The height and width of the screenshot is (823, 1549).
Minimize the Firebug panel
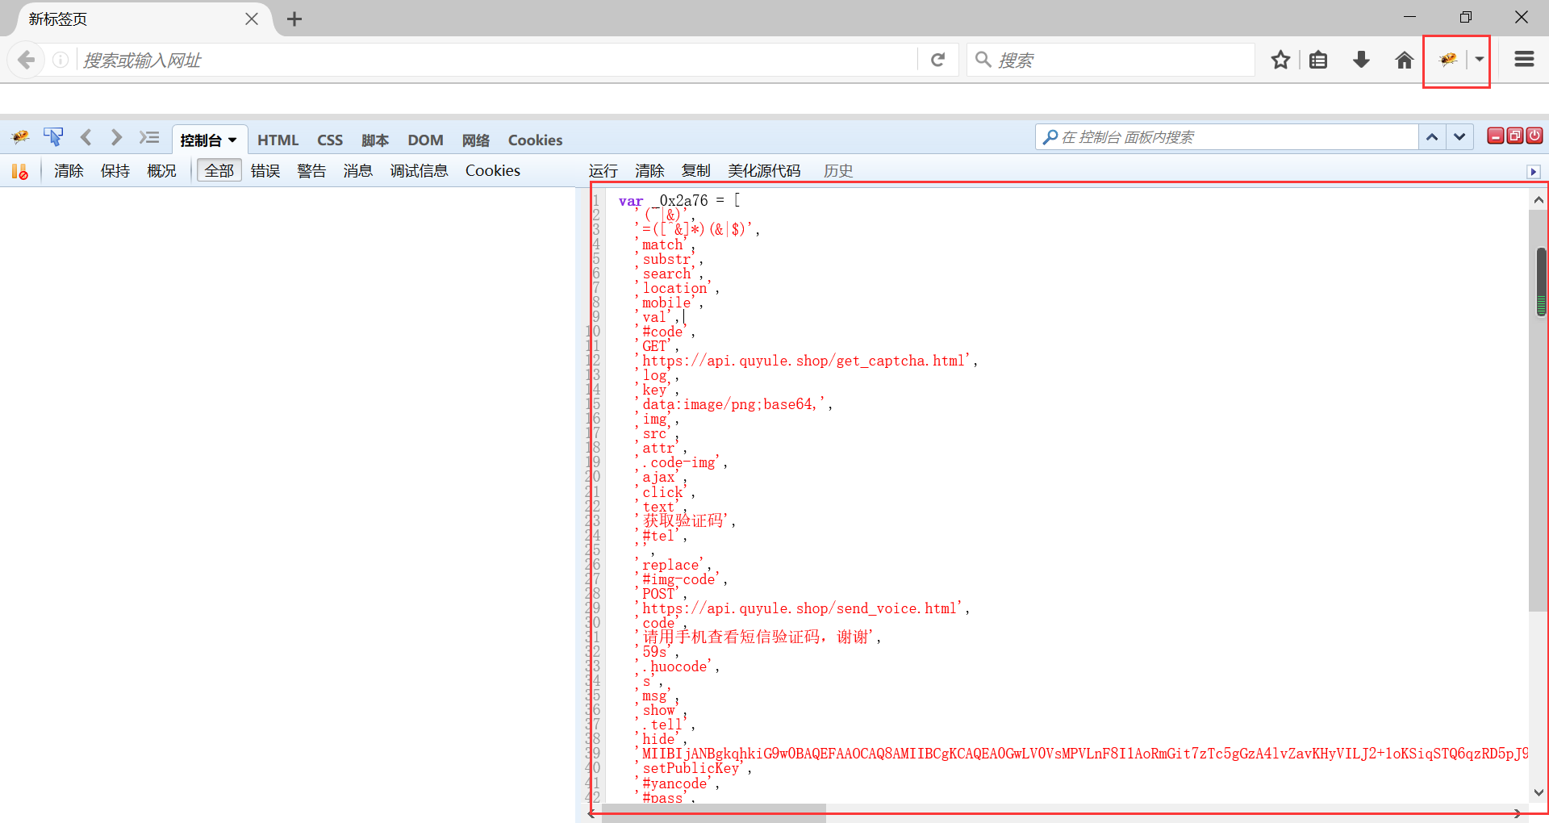coord(1495,136)
